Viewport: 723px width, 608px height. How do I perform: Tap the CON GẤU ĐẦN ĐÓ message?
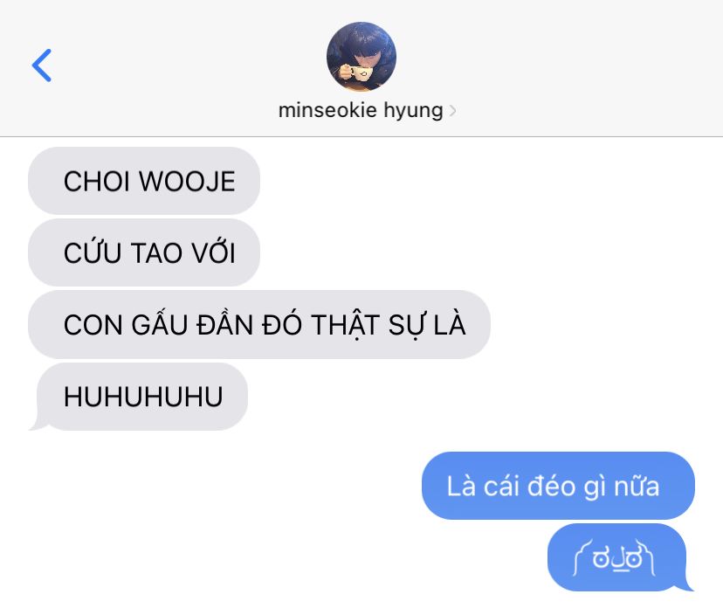[x=259, y=325]
